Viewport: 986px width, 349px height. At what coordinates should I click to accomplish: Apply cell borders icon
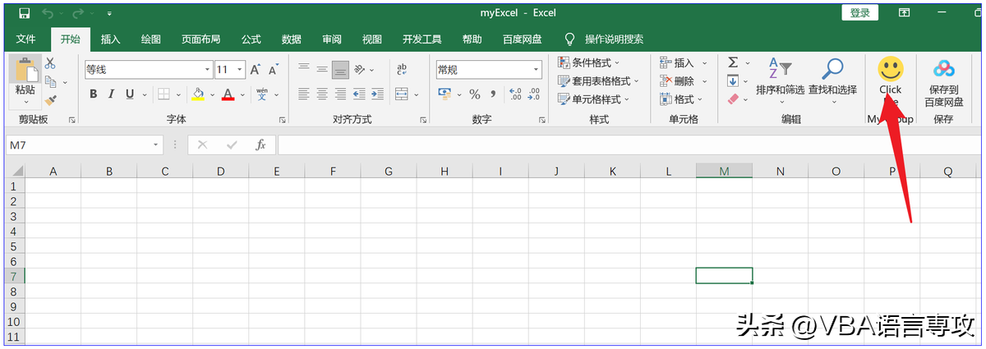click(164, 94)
